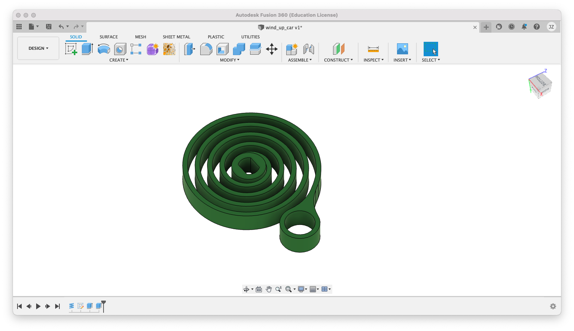Expand the CONSTRUCT menu
Screen dimensions: 574x331
[338, 60]
